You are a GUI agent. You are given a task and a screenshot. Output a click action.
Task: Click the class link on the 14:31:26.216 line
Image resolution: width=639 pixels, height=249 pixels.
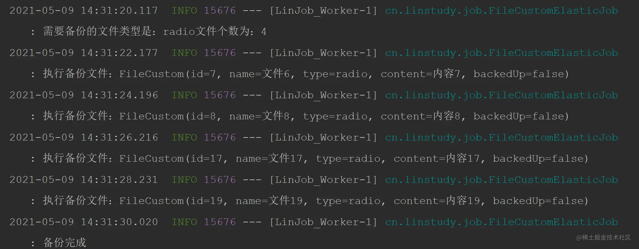[501, 138]
